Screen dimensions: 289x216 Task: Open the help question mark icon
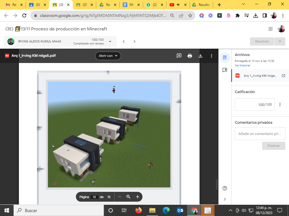[225, 188]
